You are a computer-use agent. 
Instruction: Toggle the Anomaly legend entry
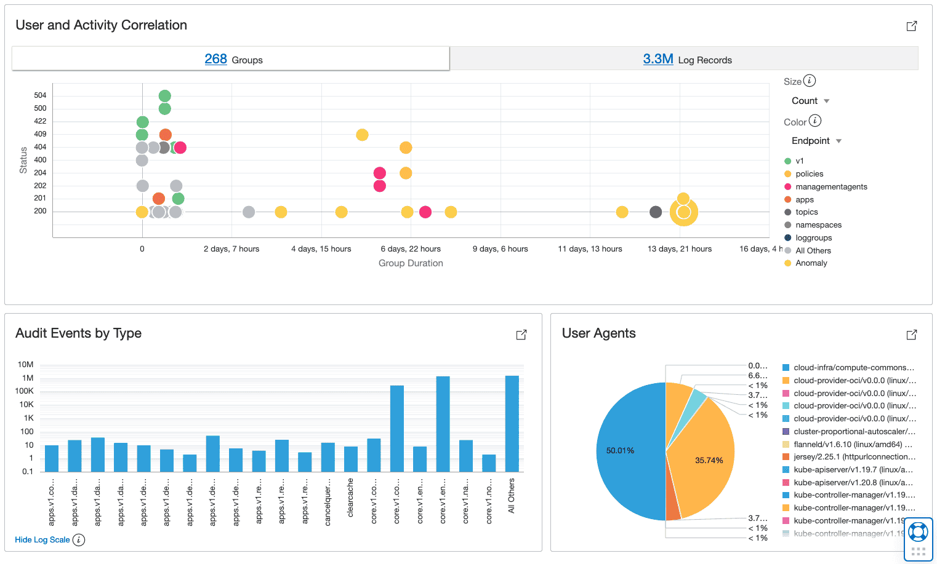811,263
